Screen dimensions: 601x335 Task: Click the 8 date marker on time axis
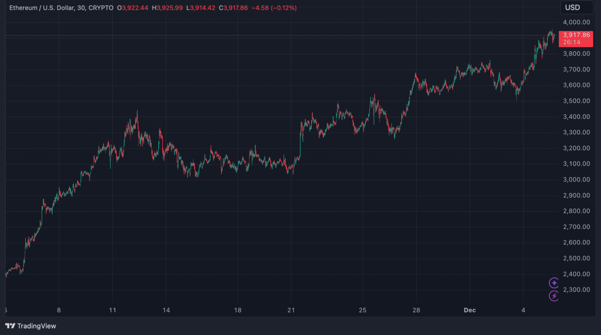coord(59,310)
